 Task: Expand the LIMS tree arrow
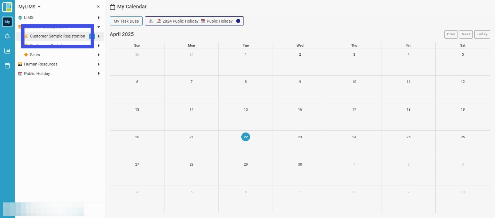point(99,17)
